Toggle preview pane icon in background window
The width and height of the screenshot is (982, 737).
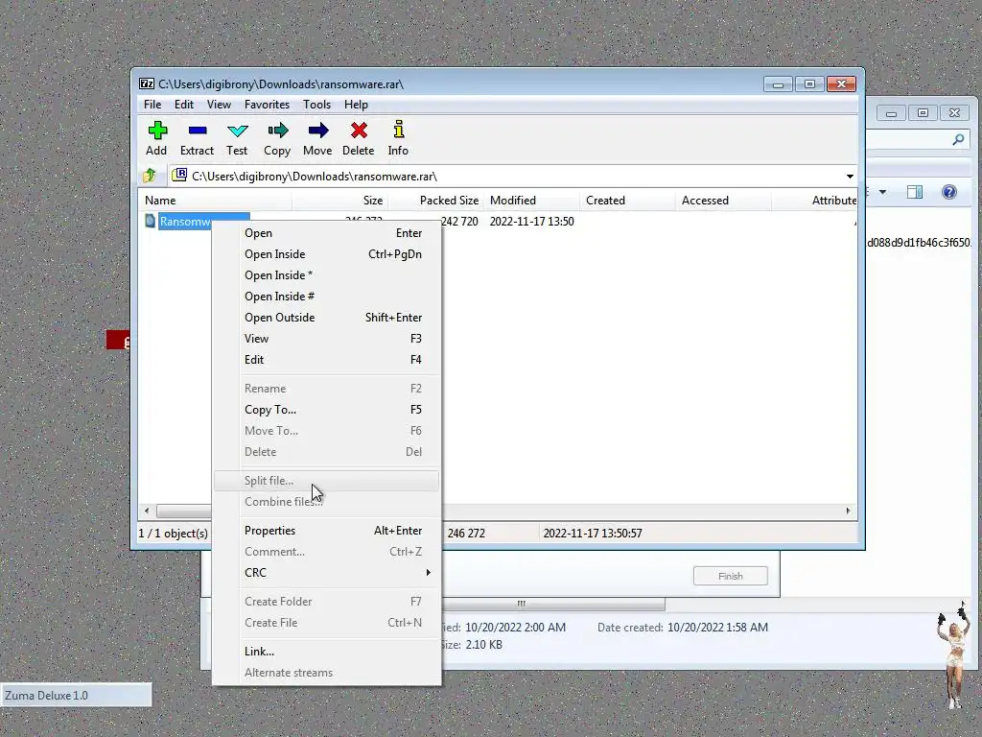click(915, 192)
